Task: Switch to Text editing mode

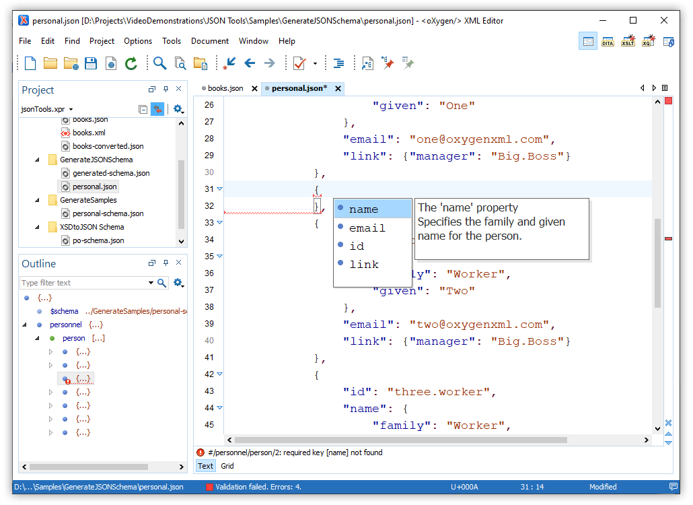Action: coord(205,466)
